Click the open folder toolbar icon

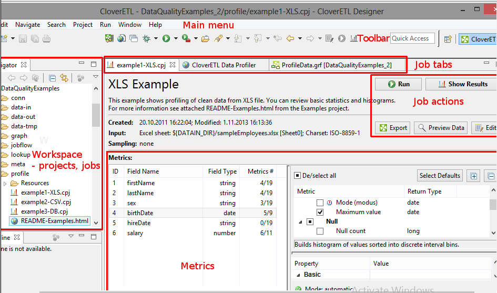coord(206,39)
